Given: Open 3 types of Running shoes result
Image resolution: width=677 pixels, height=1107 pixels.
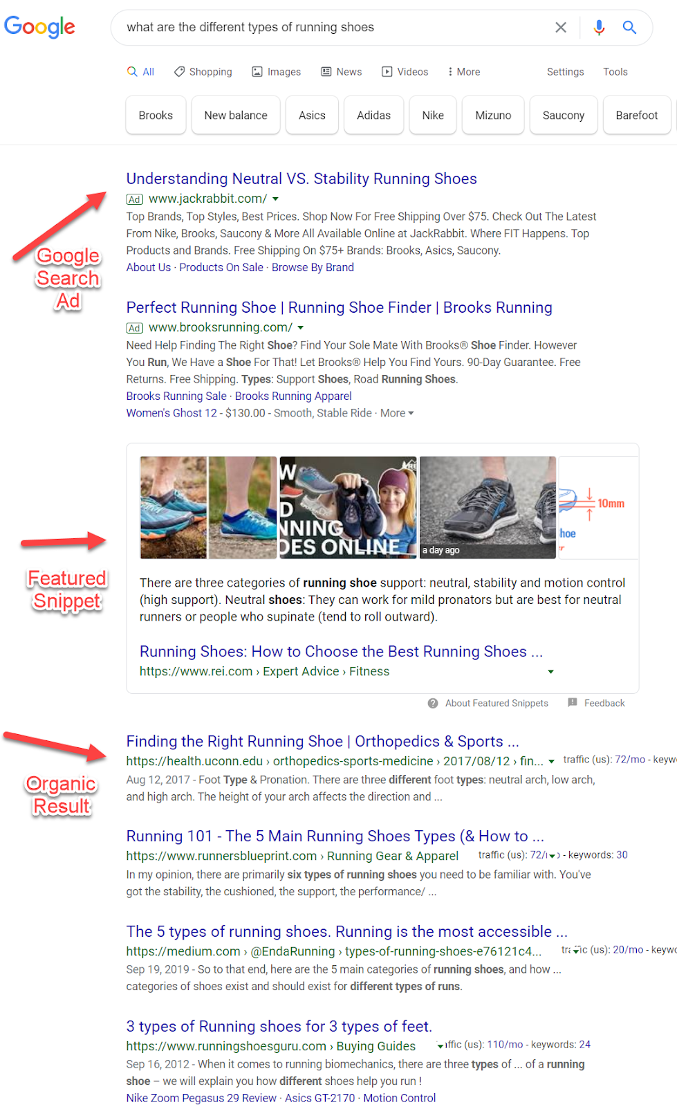Looking at the screenshot, I should [x=279, y=1026].
